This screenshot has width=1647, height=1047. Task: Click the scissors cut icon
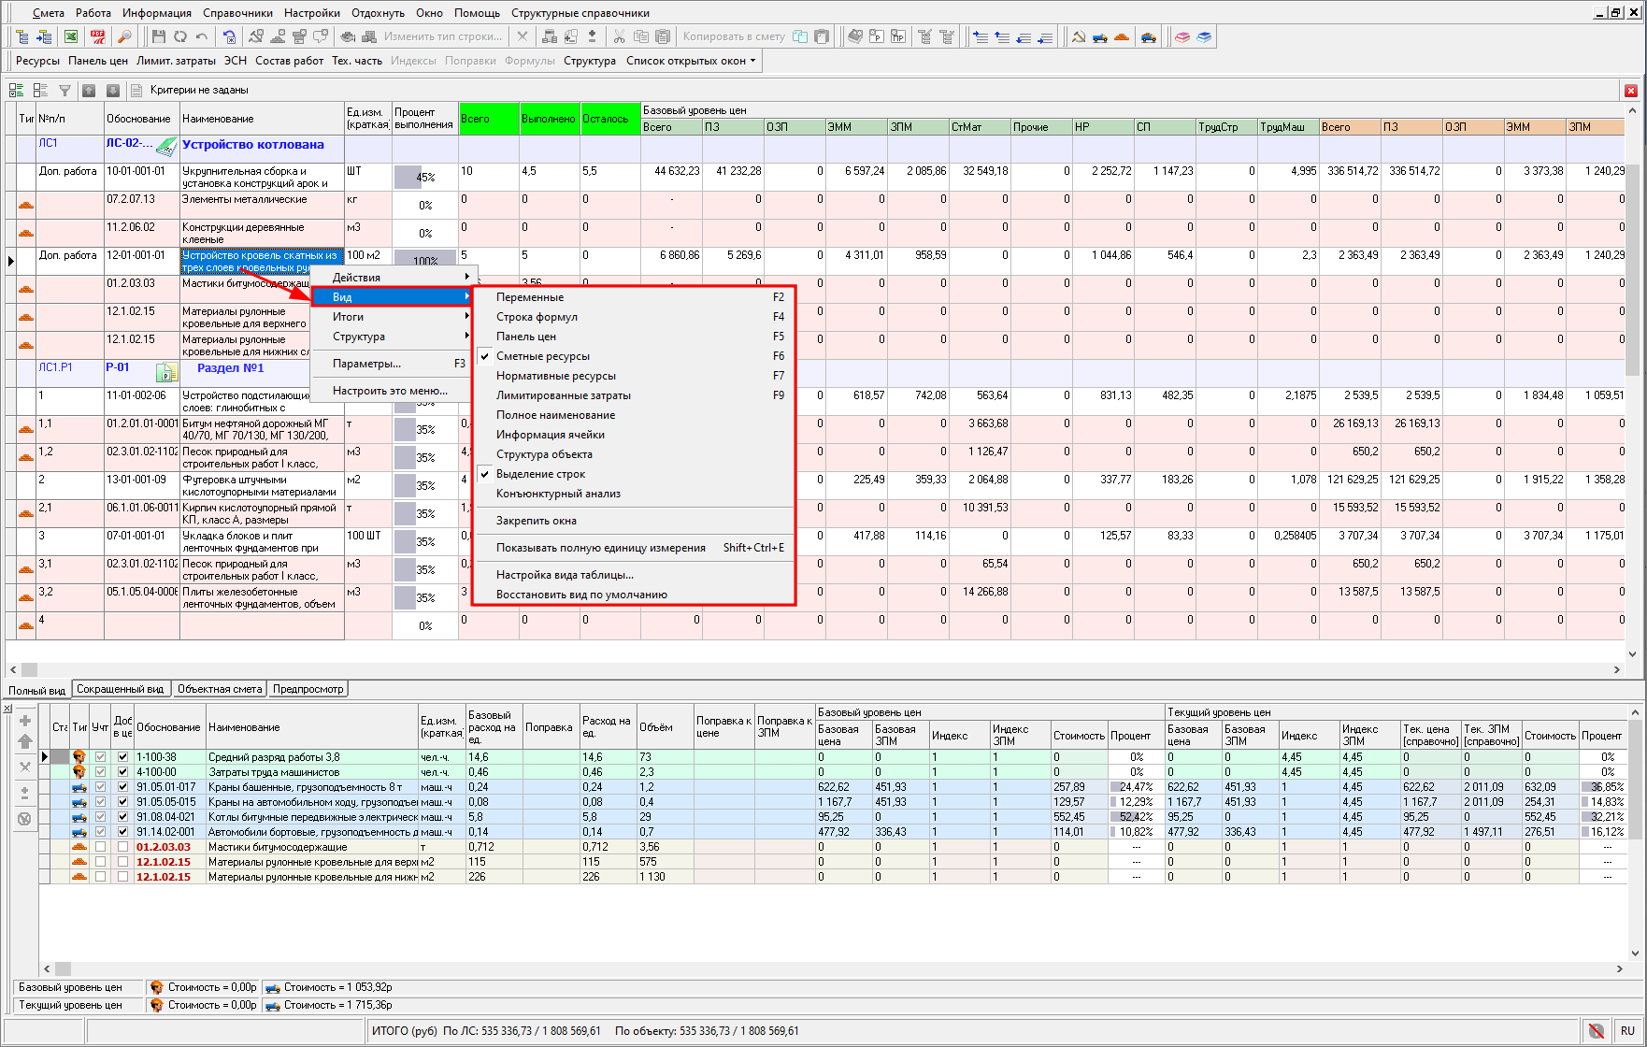point(619,36)
